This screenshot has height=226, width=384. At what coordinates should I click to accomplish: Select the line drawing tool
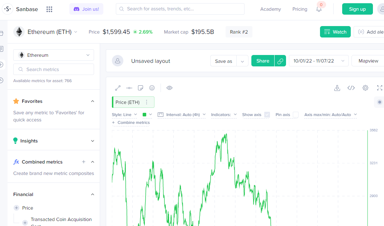tap(118, 88)
